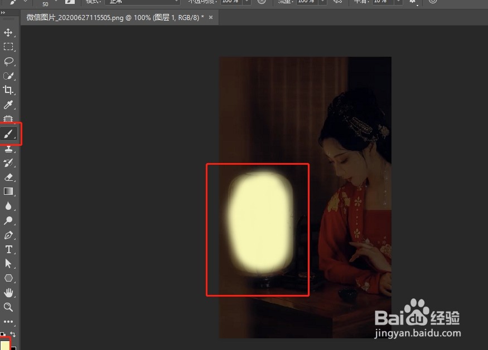Swap foreground and background colors
The image size is (488, 350).
coord(13,334)
